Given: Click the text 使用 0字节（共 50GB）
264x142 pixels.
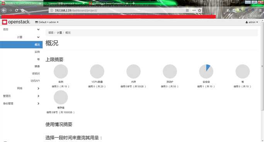Looking at the screenshot, I should [133, 86].
